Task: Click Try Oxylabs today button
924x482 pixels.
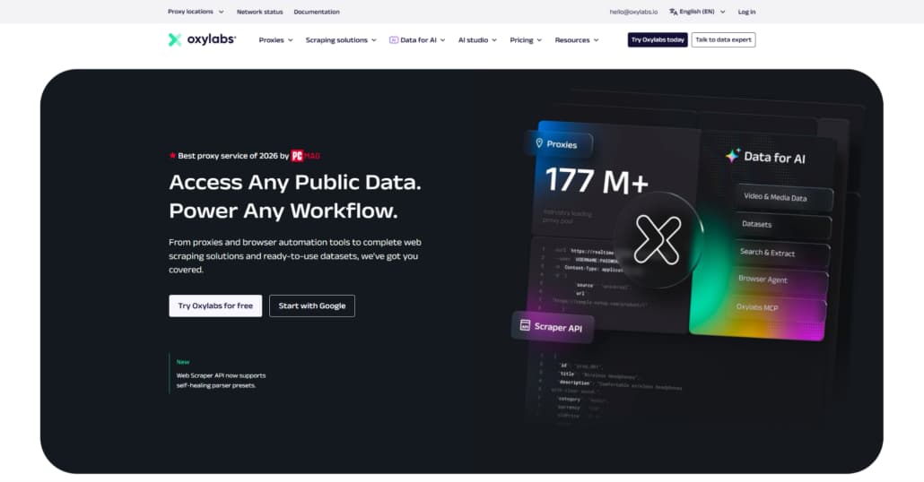Action: click(658, 40)
